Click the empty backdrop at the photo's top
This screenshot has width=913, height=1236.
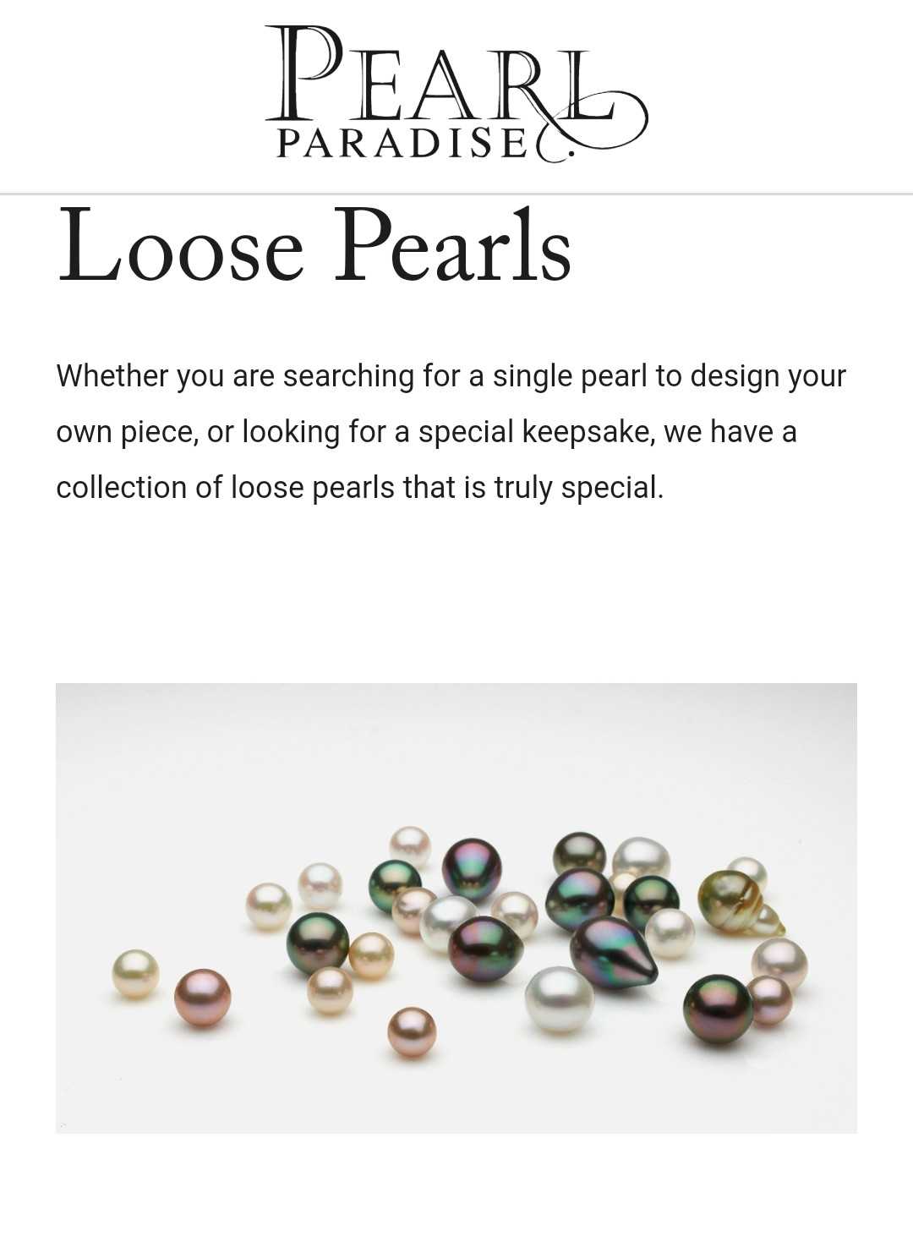[x=456, y=744]
